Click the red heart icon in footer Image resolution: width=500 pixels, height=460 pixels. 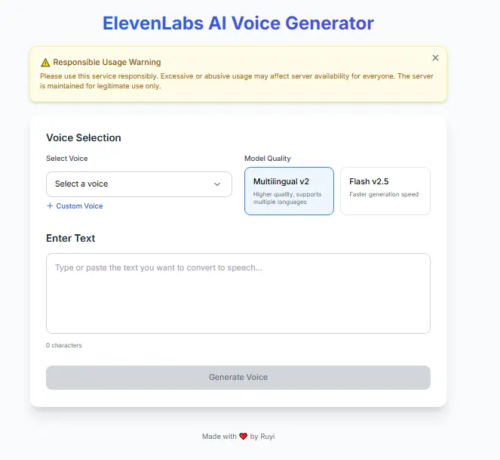point(244,436)
